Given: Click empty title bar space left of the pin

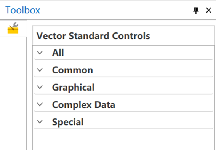Looking at the screenshot, I should (117, 10).
